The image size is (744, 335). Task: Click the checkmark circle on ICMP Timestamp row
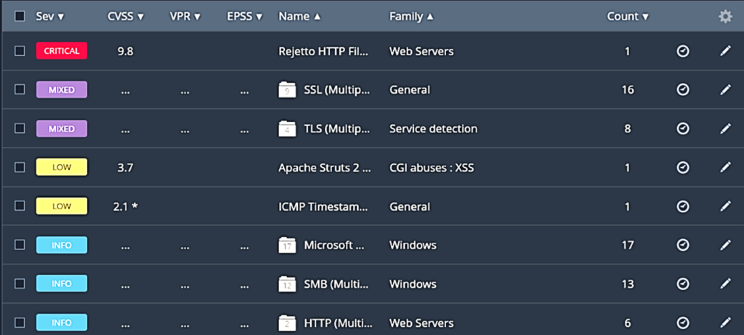[682, 206]
